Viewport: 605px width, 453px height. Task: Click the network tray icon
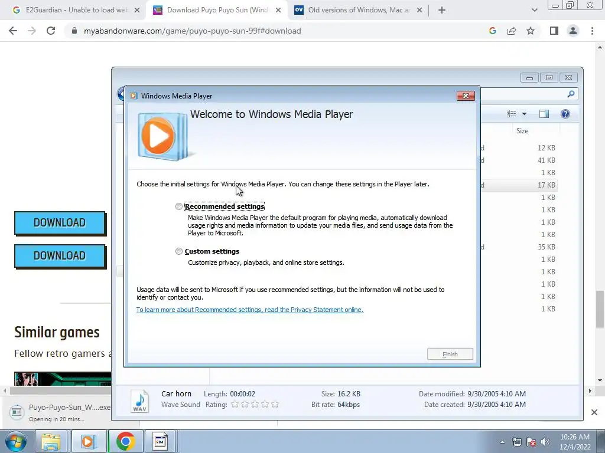coord(516,442)
